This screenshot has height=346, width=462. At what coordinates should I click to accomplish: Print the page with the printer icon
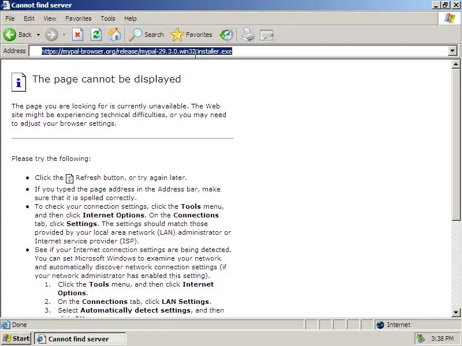248,35
